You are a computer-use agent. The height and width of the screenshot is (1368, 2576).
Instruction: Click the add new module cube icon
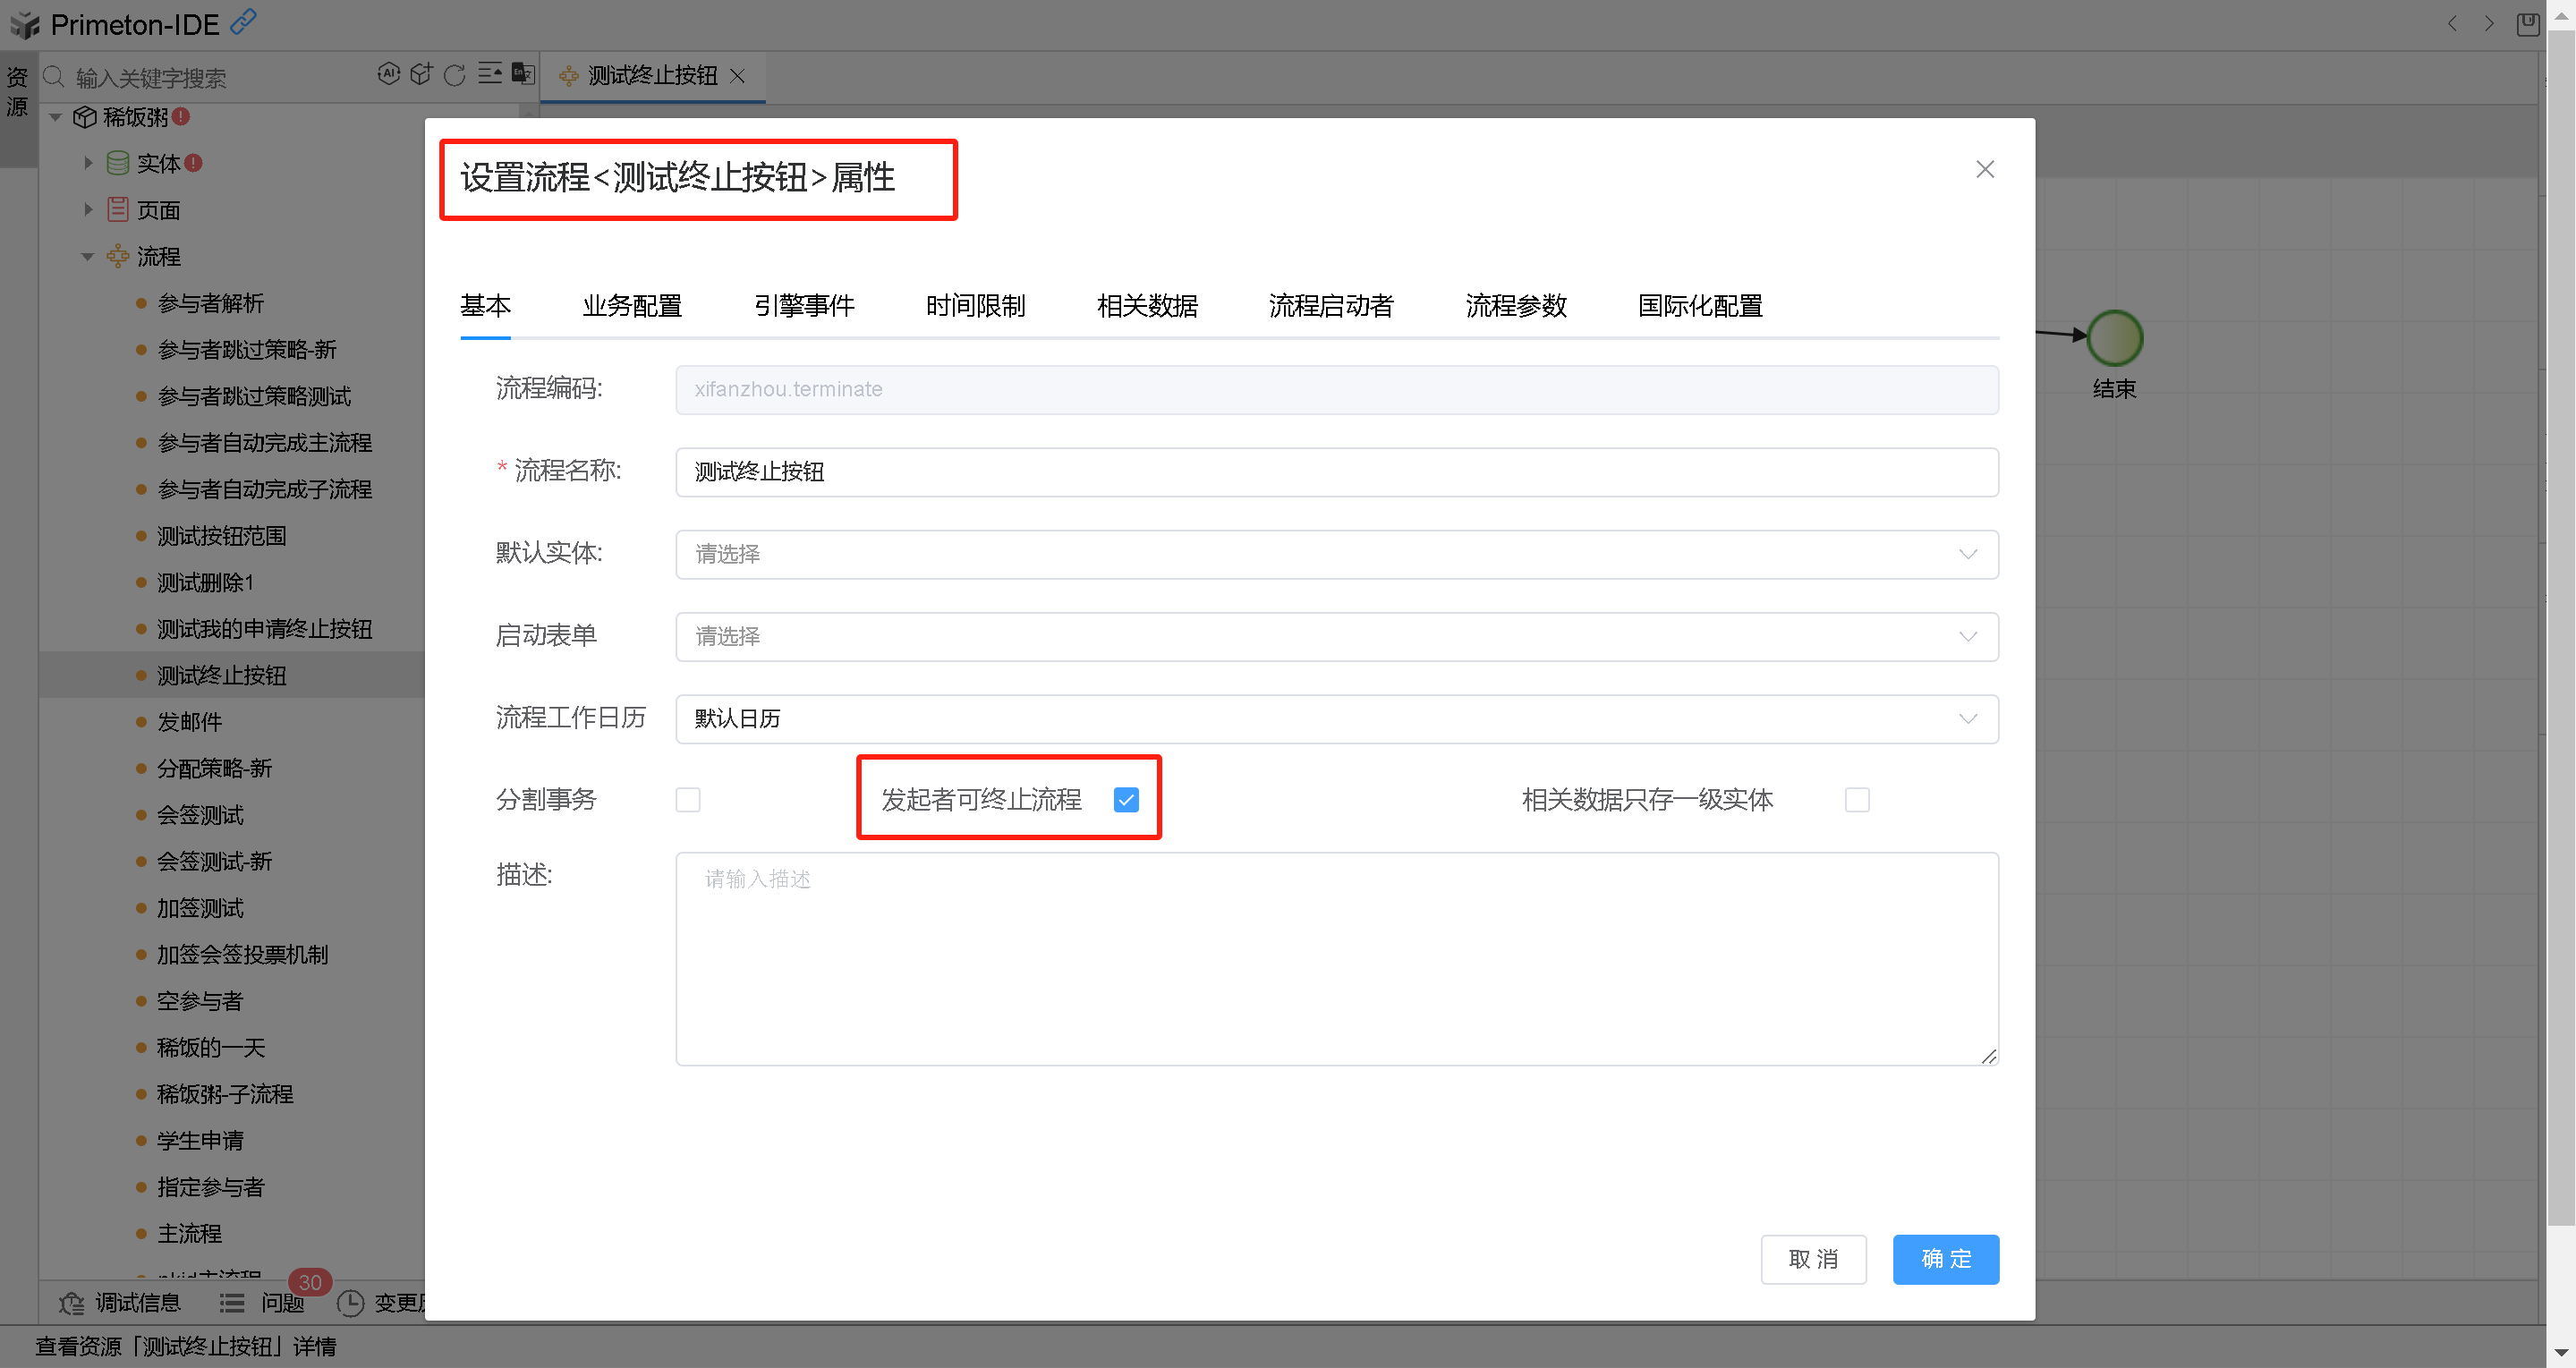pyautogui.click(x=421, y=74)
